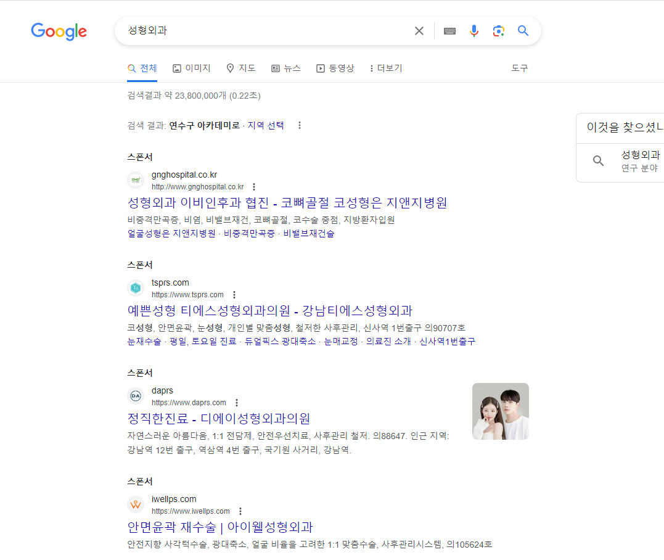Open the ad options dots beside tsprs URL

click(x=234, y=294)
